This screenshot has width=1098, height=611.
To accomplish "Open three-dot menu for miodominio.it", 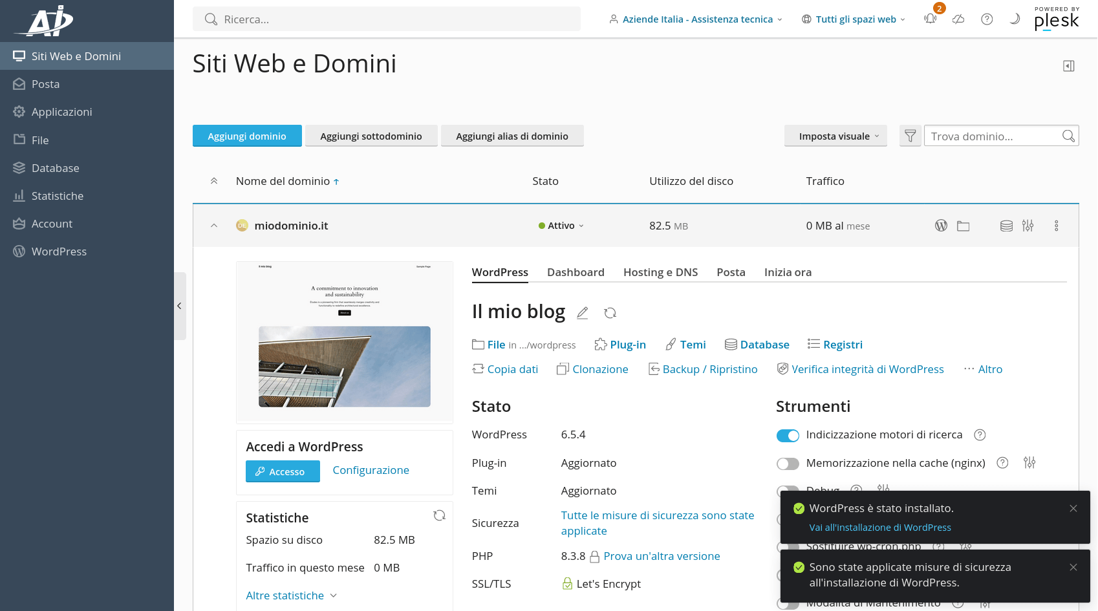I will (x=1057, y=226).
